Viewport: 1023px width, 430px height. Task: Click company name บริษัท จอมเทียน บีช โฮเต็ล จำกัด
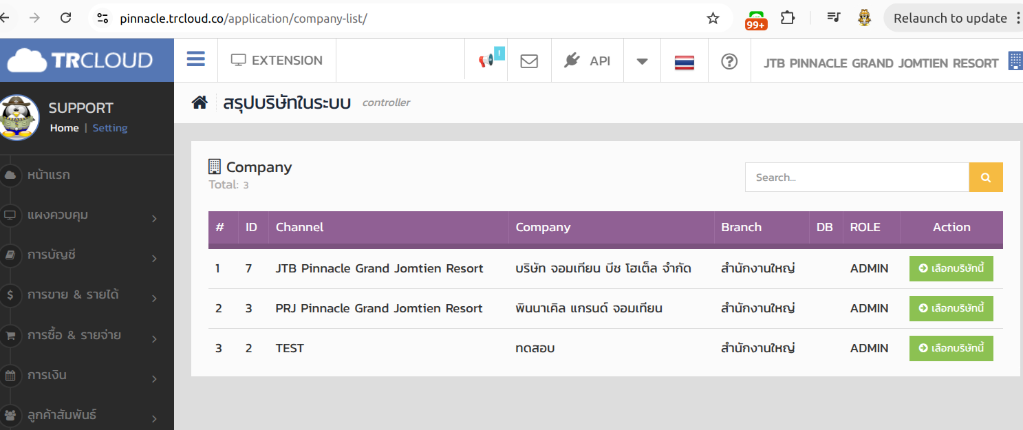(603, 268)
